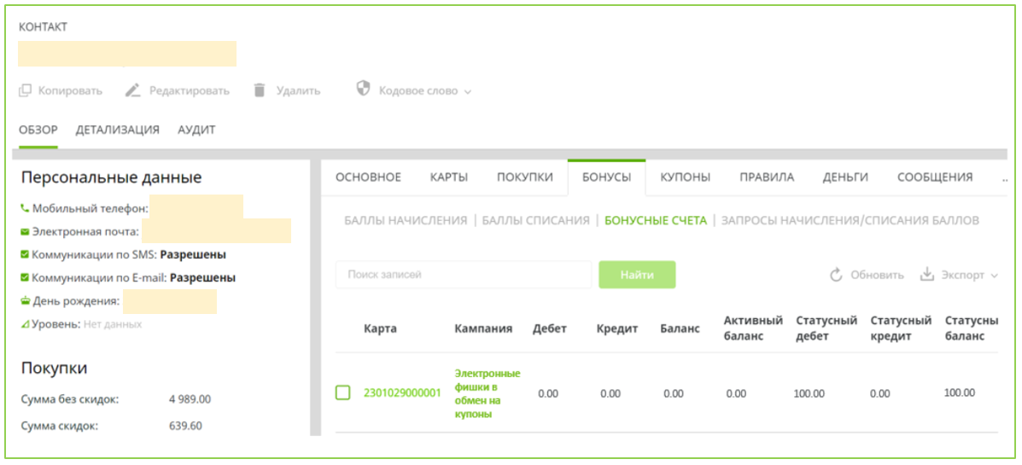
Task: Click the mobile phone icon
Action: pos(24,208)
